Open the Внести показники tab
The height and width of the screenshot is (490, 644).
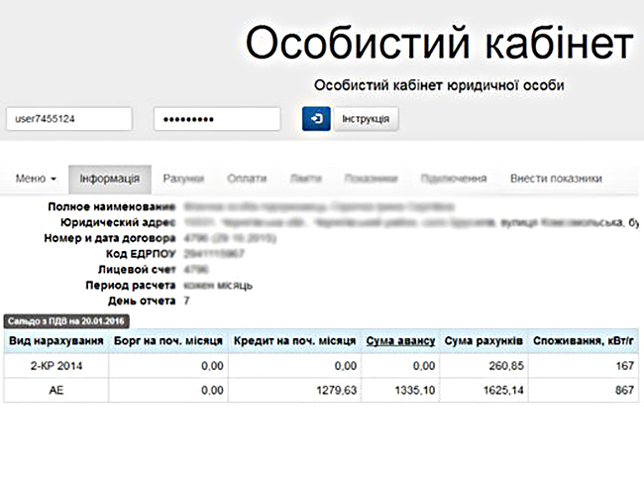tap(556, 179)
